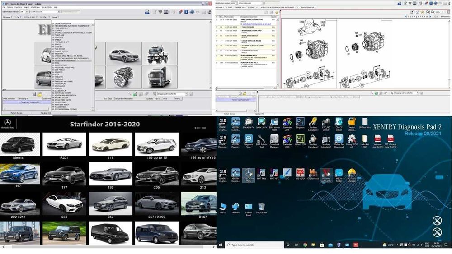The width and height of the screenshot is (452, 254).
Task: Select the truck image in EPC start screen
Action: click(x=160, y=78)
